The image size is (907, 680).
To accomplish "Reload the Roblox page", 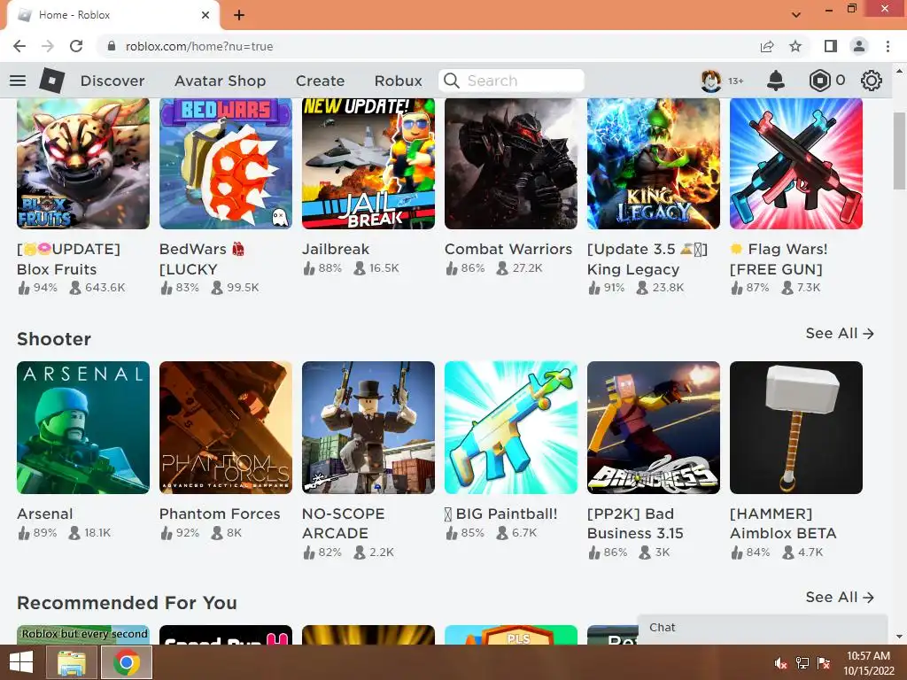I will 76,46.
